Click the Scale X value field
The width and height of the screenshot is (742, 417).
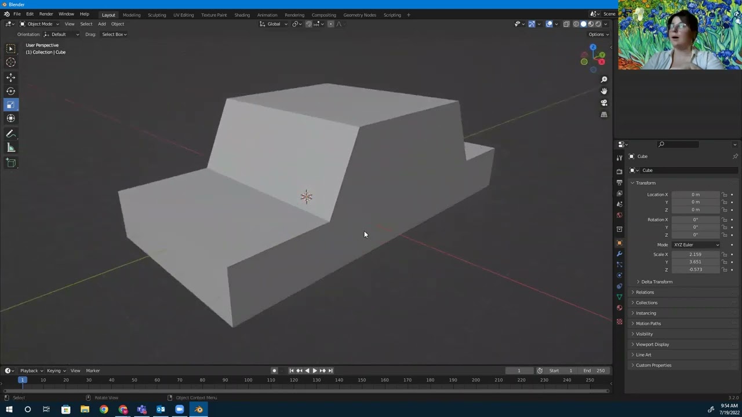[x=696, y=254]
